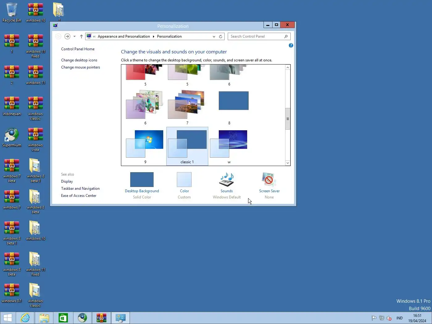Apply the green theme named 5
Screen dimensions: 432x324
[x=187, y=75]
